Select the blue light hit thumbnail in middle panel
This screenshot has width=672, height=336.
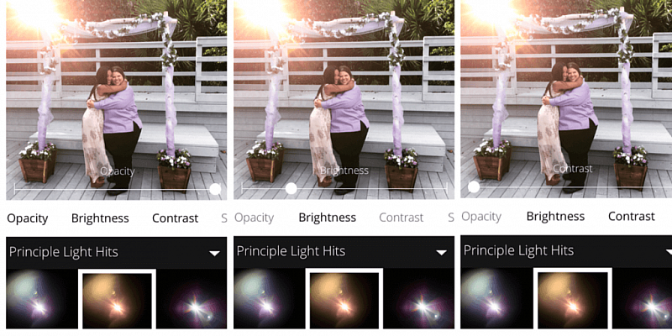click(269, 299)
